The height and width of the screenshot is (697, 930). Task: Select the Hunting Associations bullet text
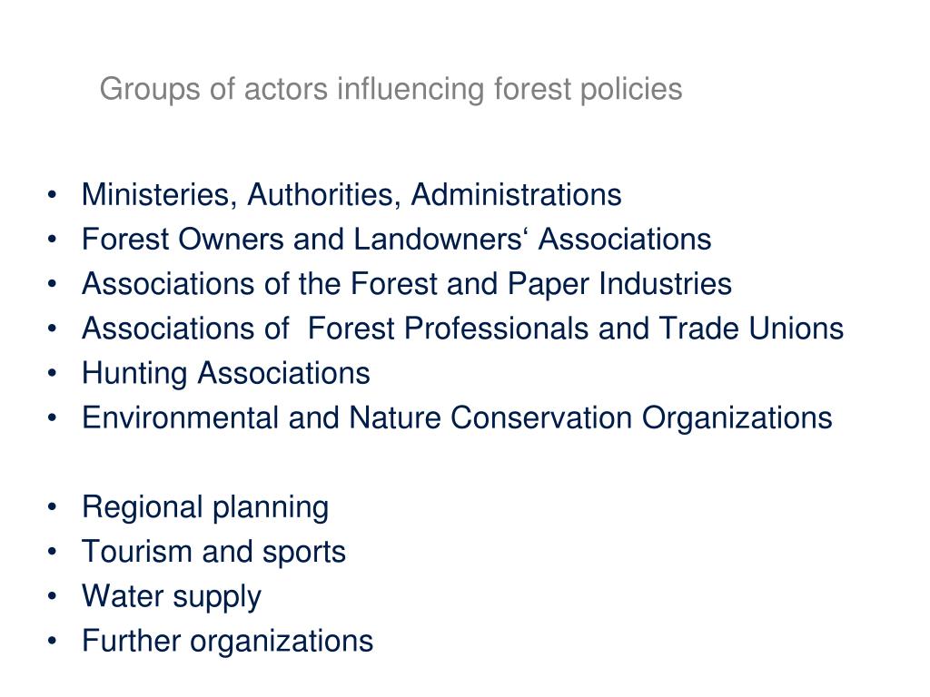(226, 373)
